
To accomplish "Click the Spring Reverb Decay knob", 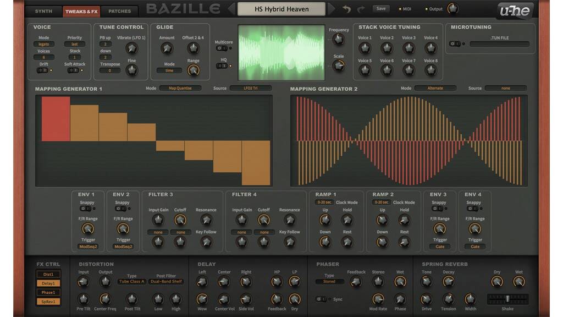I will click(448, 282).
